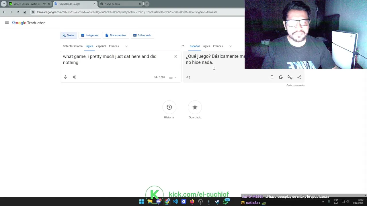Close the Wheels Stream tab
367x206 pixels.
(x=49, y=4)
